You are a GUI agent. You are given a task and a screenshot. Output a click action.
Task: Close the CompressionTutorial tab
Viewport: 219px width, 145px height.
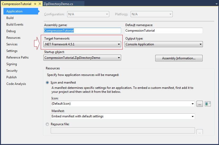(40, 4)
